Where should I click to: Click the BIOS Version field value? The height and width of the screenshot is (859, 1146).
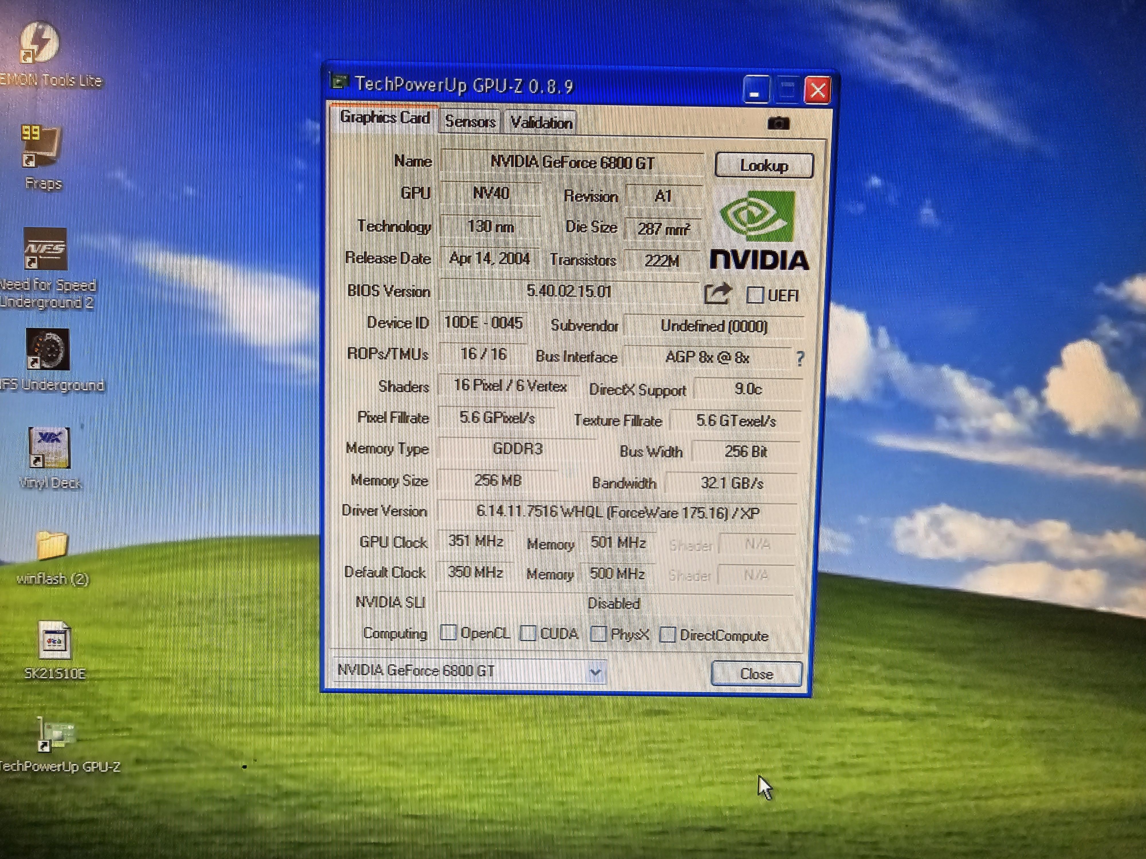[569, 291]
